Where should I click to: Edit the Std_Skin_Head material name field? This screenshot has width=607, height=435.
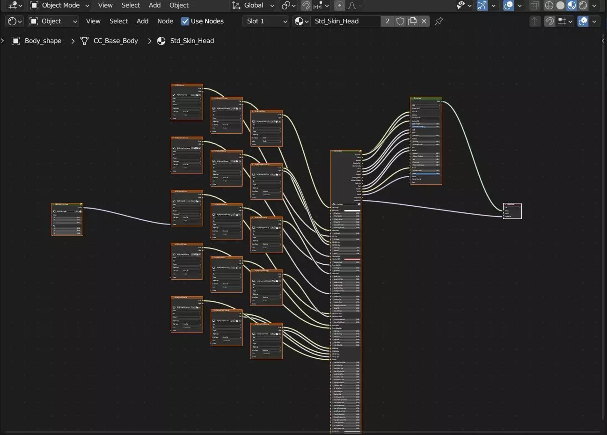point(345,21)
